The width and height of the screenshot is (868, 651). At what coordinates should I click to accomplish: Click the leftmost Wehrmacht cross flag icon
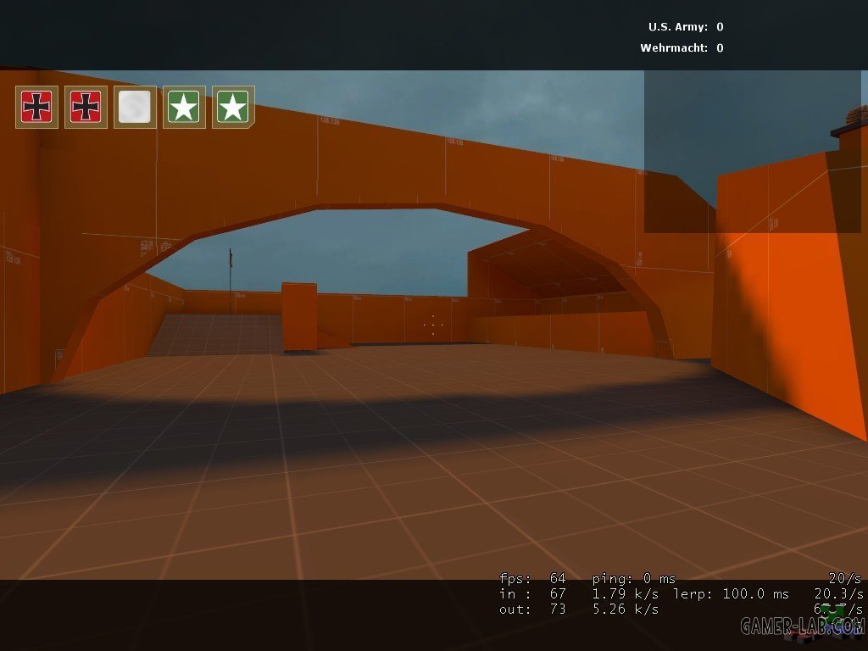36,107
